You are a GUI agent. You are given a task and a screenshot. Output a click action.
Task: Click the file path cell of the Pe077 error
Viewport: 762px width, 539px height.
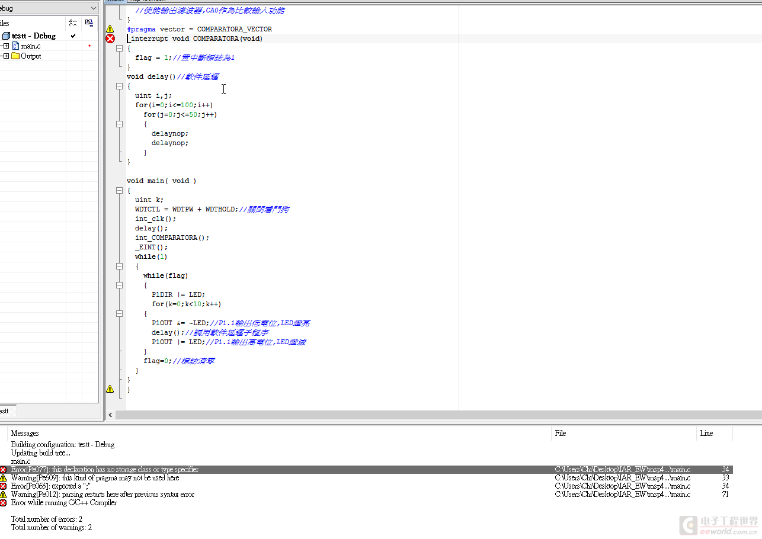tap(623, 470)
